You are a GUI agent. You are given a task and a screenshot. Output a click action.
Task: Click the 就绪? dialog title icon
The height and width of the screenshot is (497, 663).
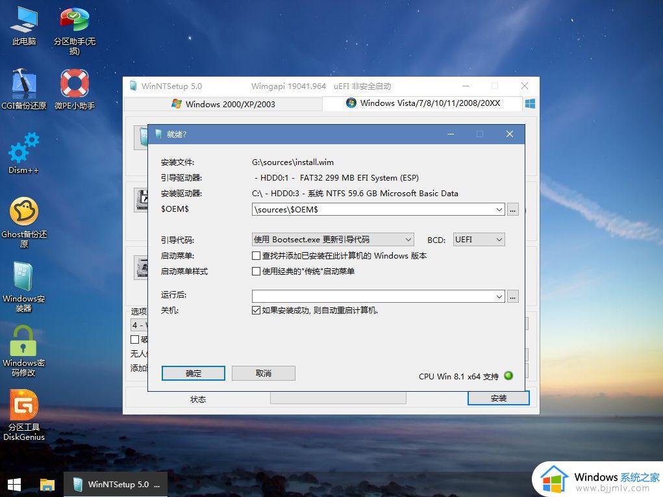click(x=158, y=134)
